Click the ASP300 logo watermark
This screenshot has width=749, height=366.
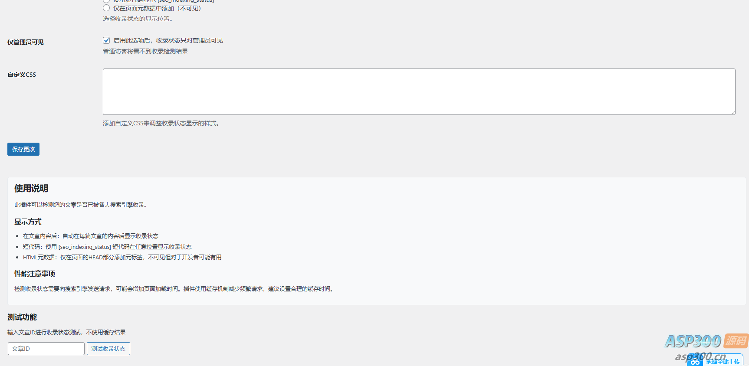pos(693,341)
